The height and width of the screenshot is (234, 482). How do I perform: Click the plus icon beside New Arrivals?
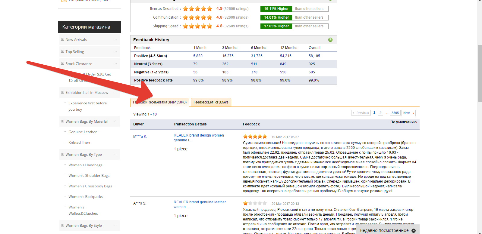pos(62,39)
